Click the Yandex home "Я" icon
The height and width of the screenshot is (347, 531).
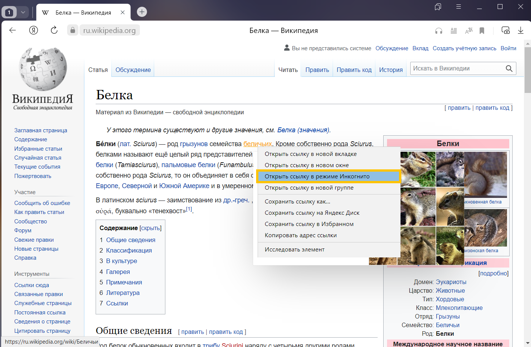[x=33, y=30]
